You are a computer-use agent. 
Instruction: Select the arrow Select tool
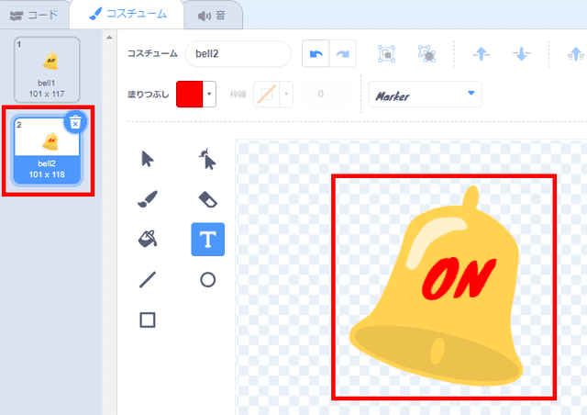[147, 159]
